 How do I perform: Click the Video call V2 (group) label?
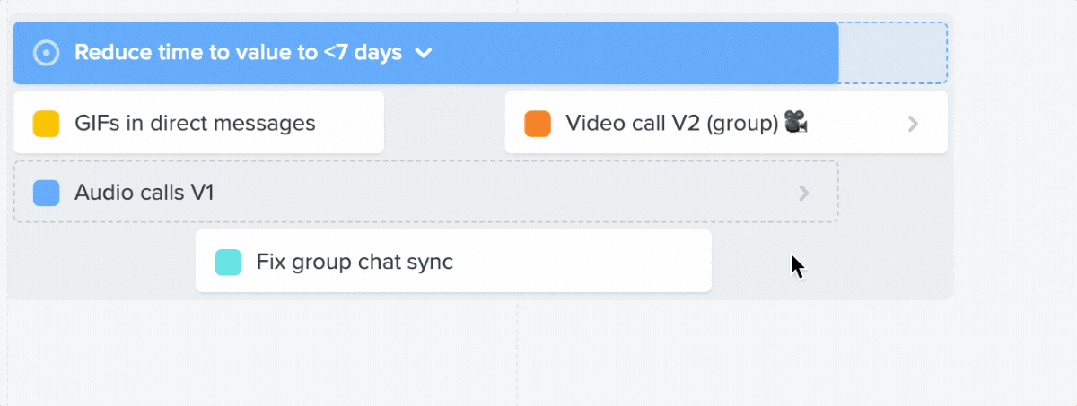[671, 123]
